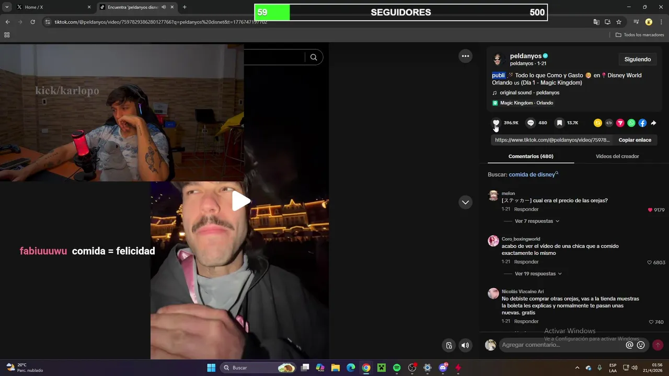Click the video URL text field
The image size is (669, 376).
tap(552, 140)
